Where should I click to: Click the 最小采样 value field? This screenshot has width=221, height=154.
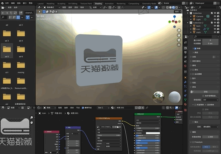coord(210,40)
